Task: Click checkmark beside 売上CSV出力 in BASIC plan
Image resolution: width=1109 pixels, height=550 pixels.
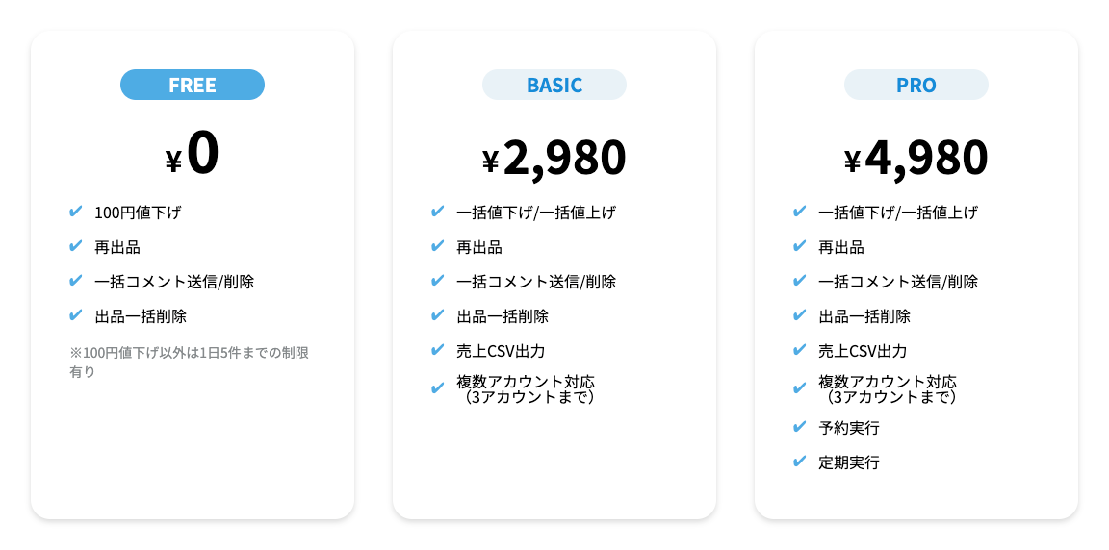Action: click(x=438, y=350)
